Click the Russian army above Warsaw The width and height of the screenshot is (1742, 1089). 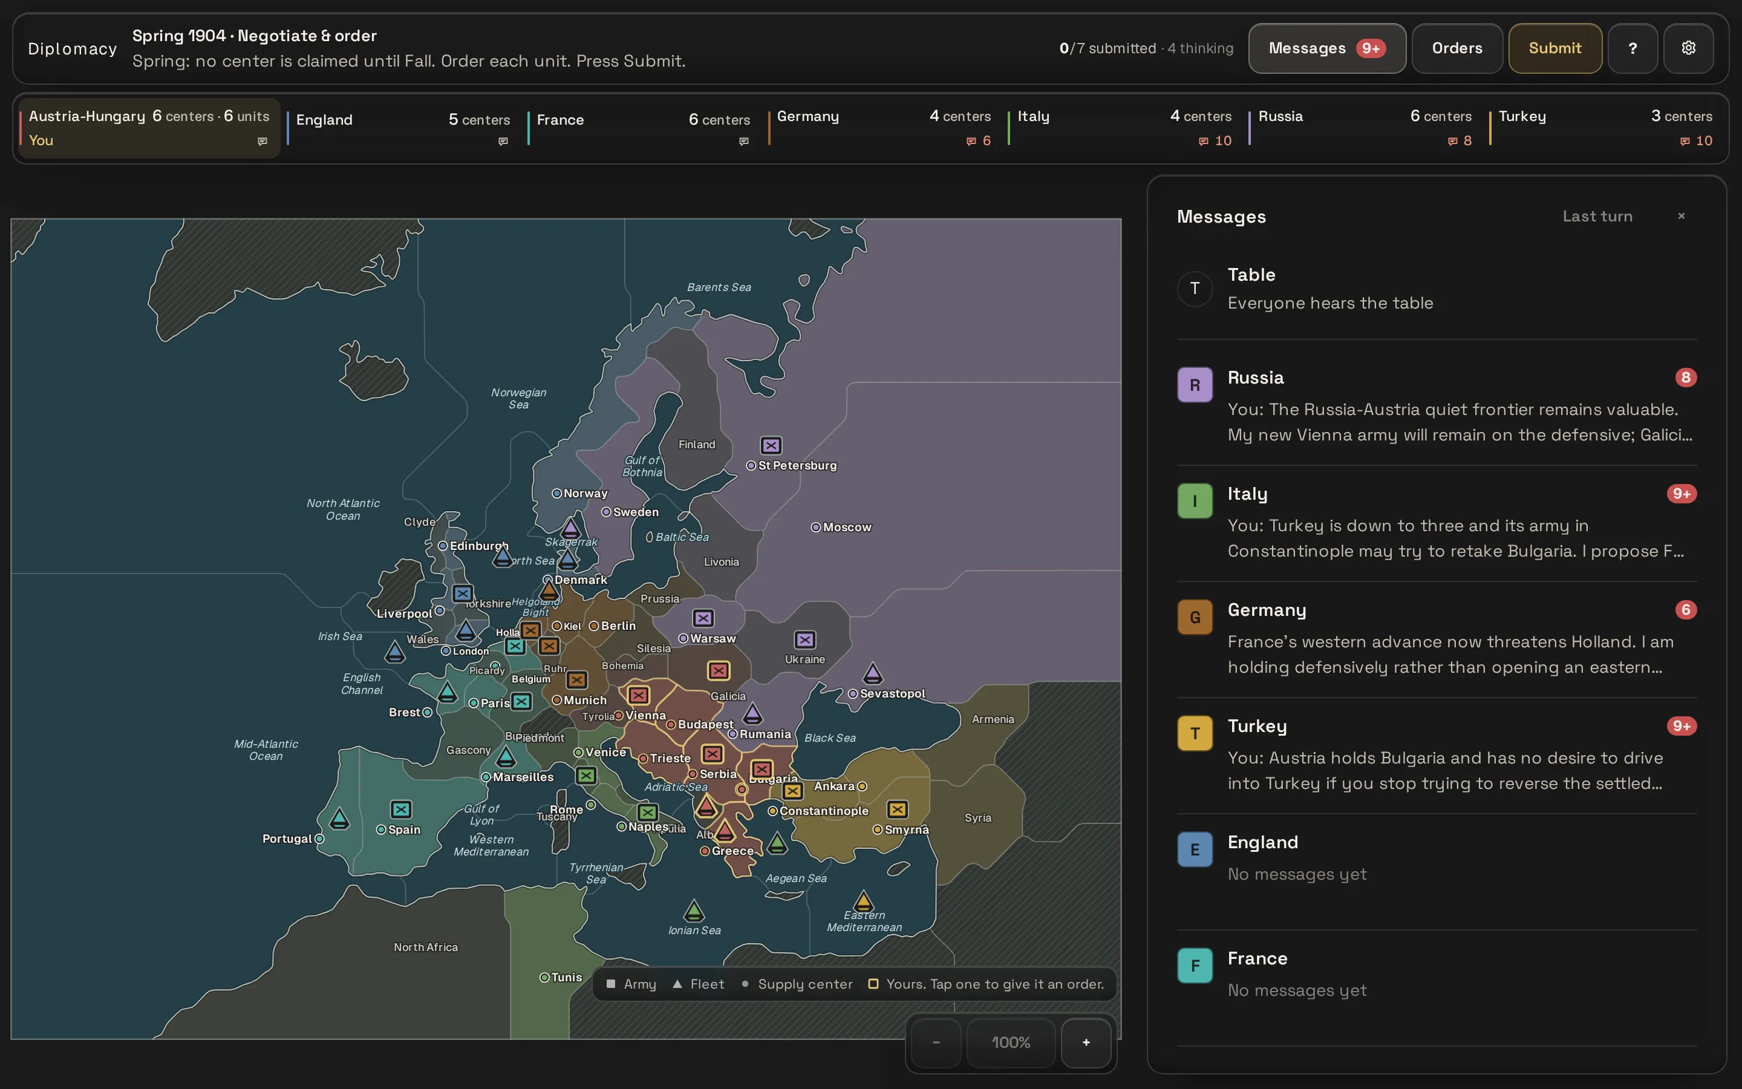(x=703, y=618)
